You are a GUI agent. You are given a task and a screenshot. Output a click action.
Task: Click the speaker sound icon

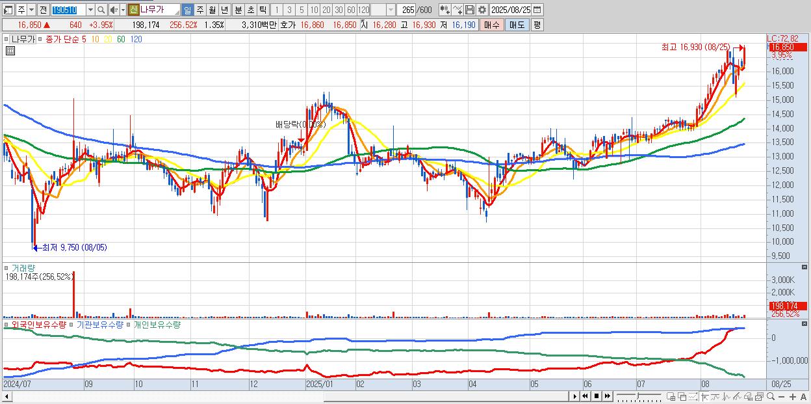point(114,10)
